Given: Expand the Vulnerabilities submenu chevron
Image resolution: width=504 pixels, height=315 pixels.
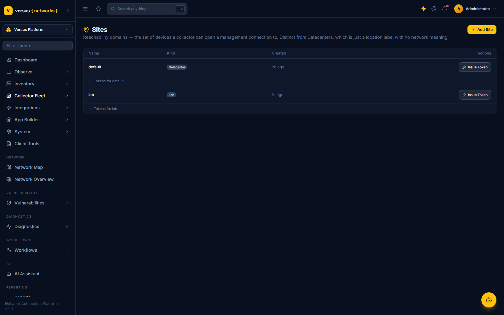Looking at the screenshot, I should click(67, 203).
